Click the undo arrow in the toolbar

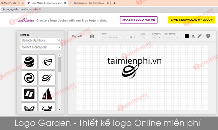coord(74,36)
